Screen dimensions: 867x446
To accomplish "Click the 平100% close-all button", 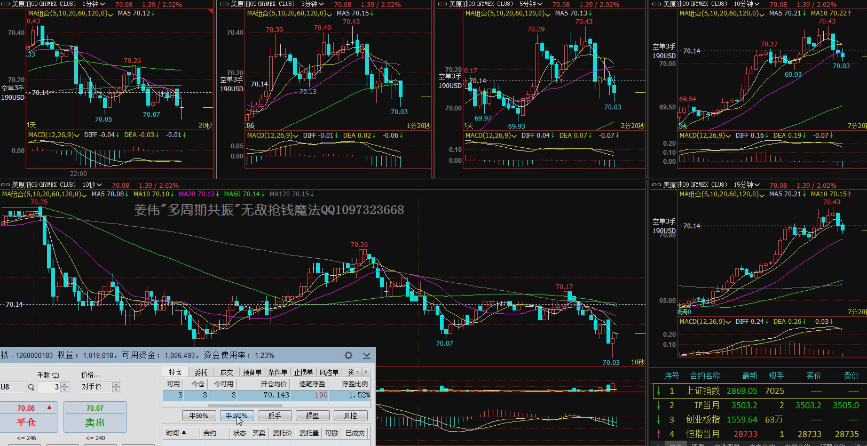I will [x=237, y=416].
